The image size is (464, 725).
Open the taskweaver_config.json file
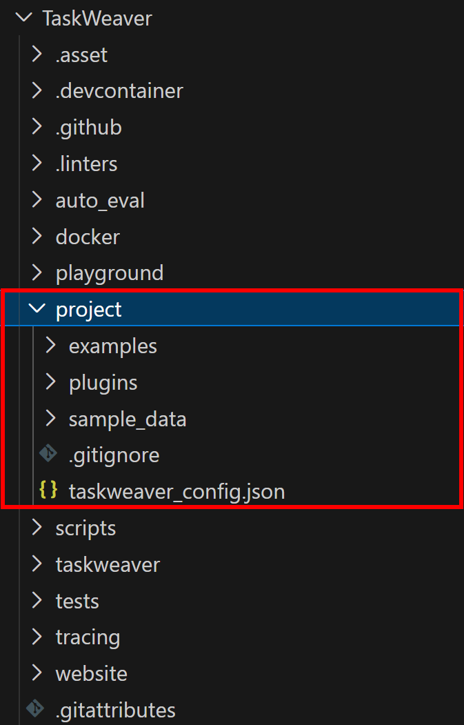coord(176,491)
